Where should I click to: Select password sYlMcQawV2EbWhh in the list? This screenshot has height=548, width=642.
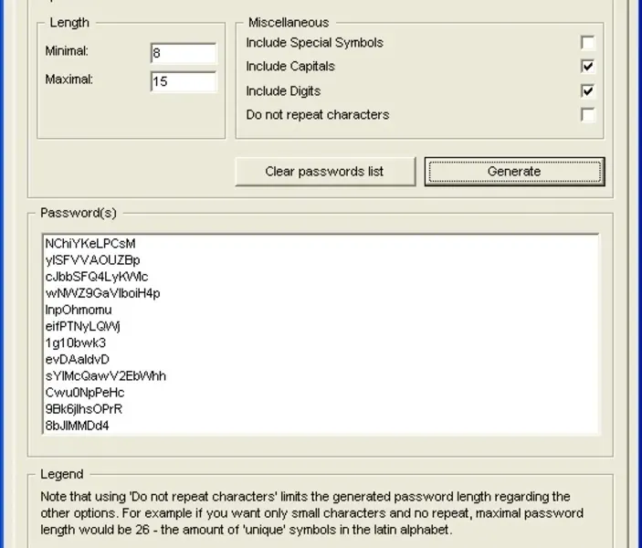click(105, 375)
